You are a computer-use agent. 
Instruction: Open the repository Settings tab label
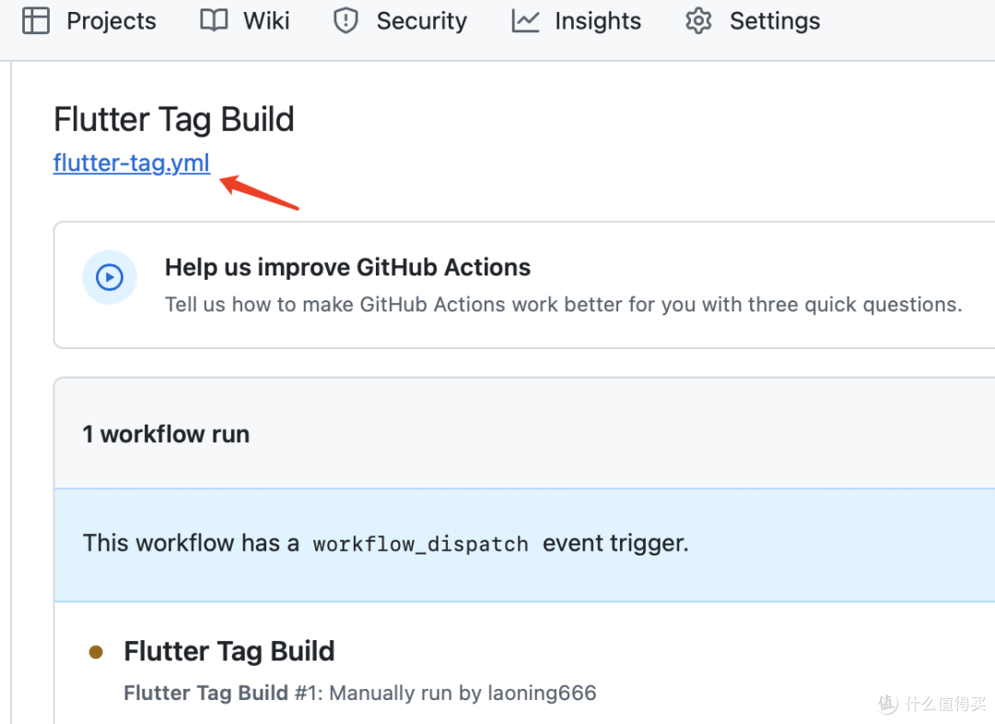click(775, 21)
